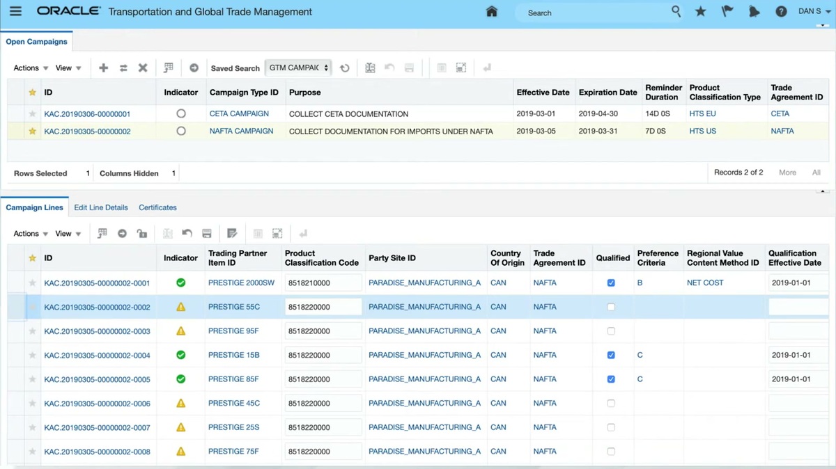Edit classification code 8518210000 field
Screen dimensions: 836x469
(x=323, y=283)
